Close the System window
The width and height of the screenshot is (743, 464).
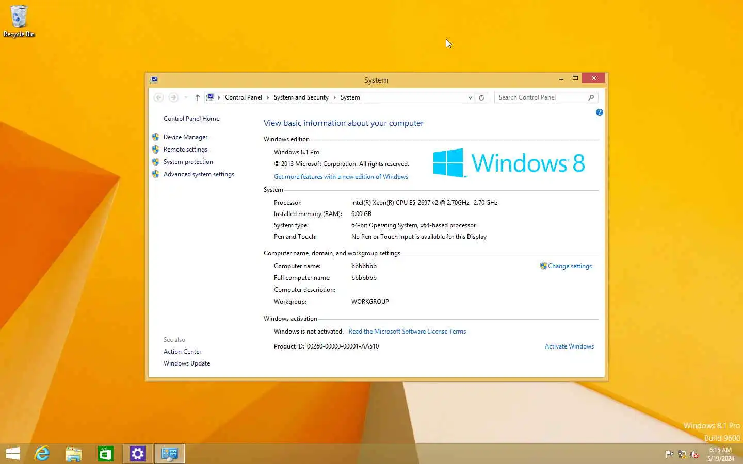coord(594,78)
